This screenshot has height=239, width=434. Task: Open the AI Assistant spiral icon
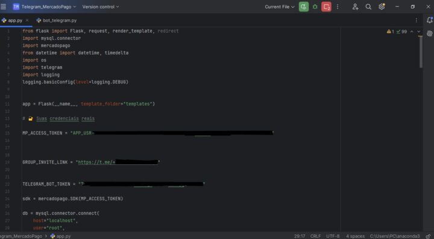(x=430, y=34)
